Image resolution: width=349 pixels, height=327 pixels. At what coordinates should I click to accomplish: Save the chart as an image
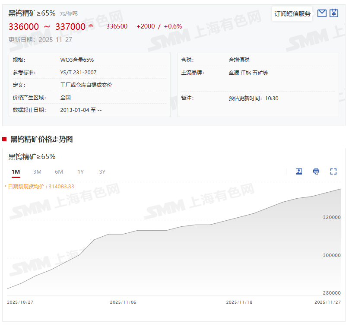click(x=299, y=171)
